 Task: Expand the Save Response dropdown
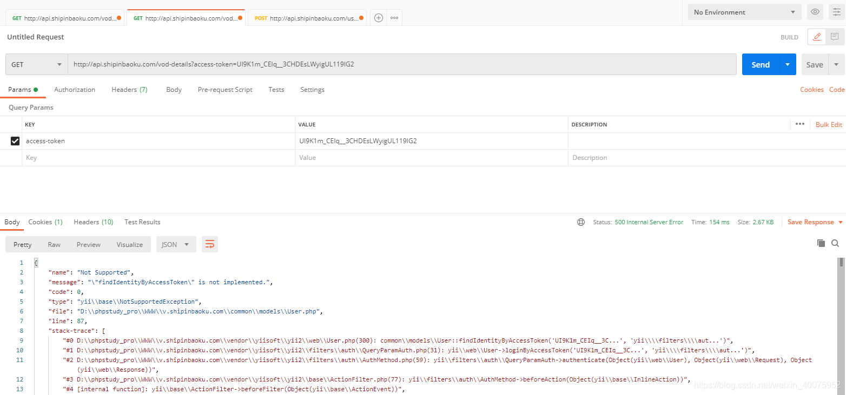[841, 222]
